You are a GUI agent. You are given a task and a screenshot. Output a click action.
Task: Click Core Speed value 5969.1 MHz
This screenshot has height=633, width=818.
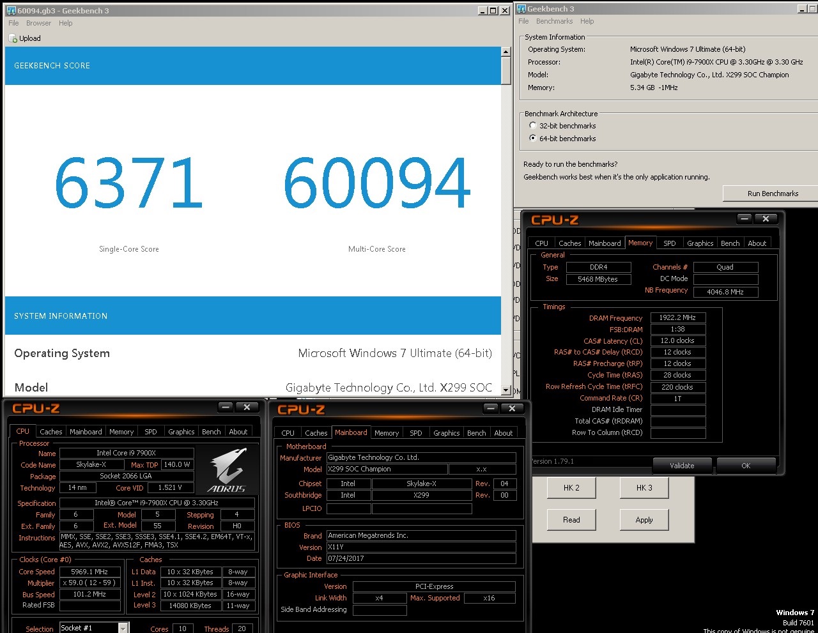pyautogui.click(x=90, y=572)
